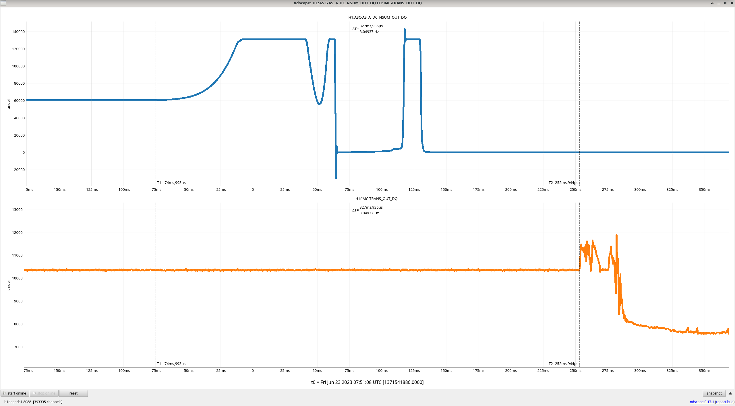The image size is (735, 406).
Task: Open the ndscope 0.17.1 link
Action: point(702,402)
